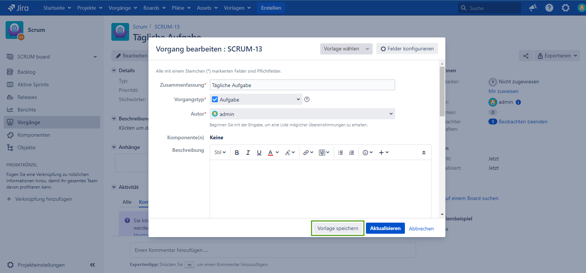This screenshot has width=586, height=273.
Task: Open the Vorlage wählen dropdown
Action: click(x=346, y=49)
